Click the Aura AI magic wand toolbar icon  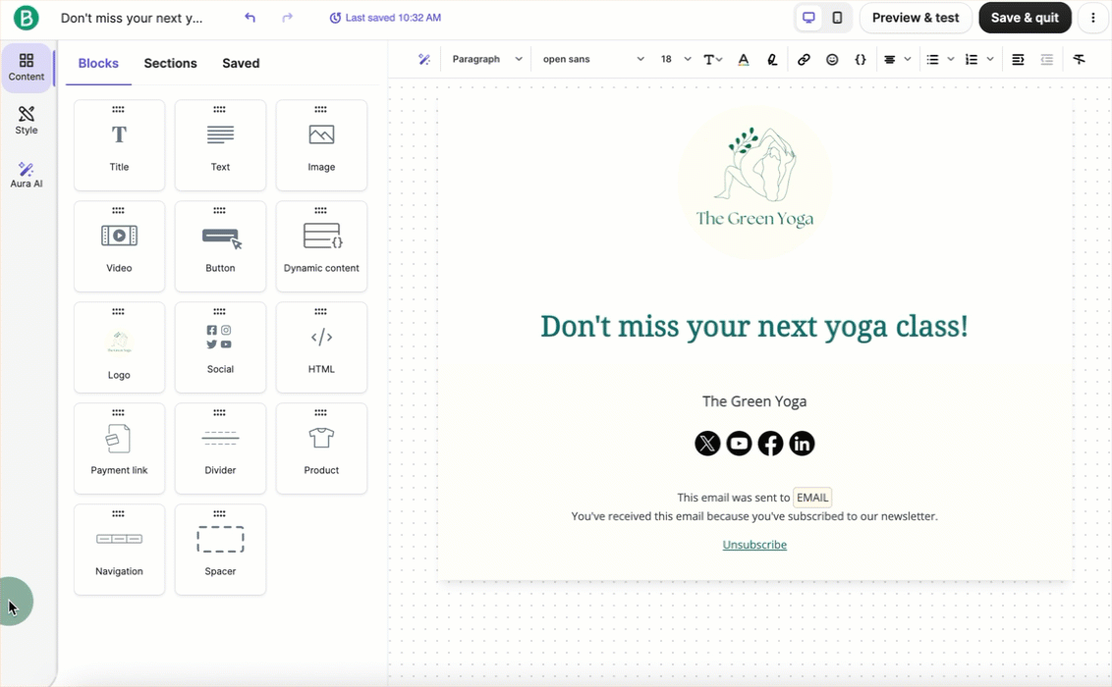(x=424, y=60)
